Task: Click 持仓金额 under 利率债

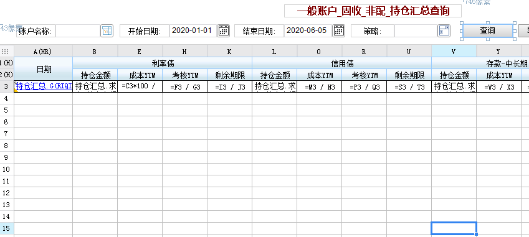Action: (95, 75)
